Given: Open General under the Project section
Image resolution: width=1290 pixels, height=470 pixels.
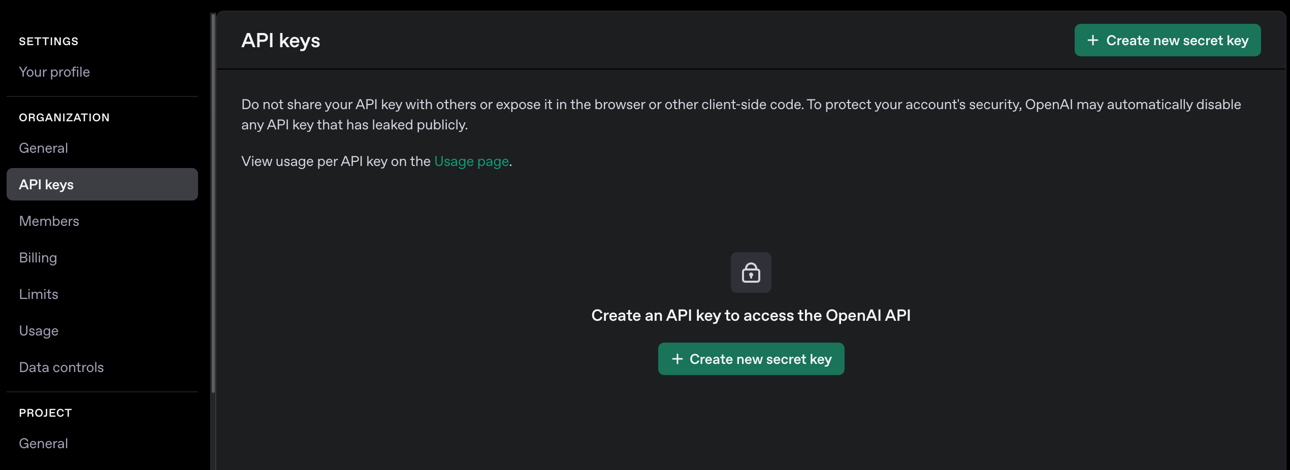Looking at the screenshot, I should pos(43,444).
